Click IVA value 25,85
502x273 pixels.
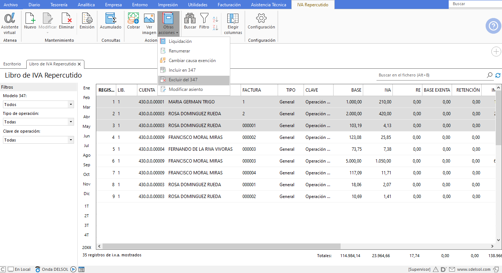click(x=385, y=137)
